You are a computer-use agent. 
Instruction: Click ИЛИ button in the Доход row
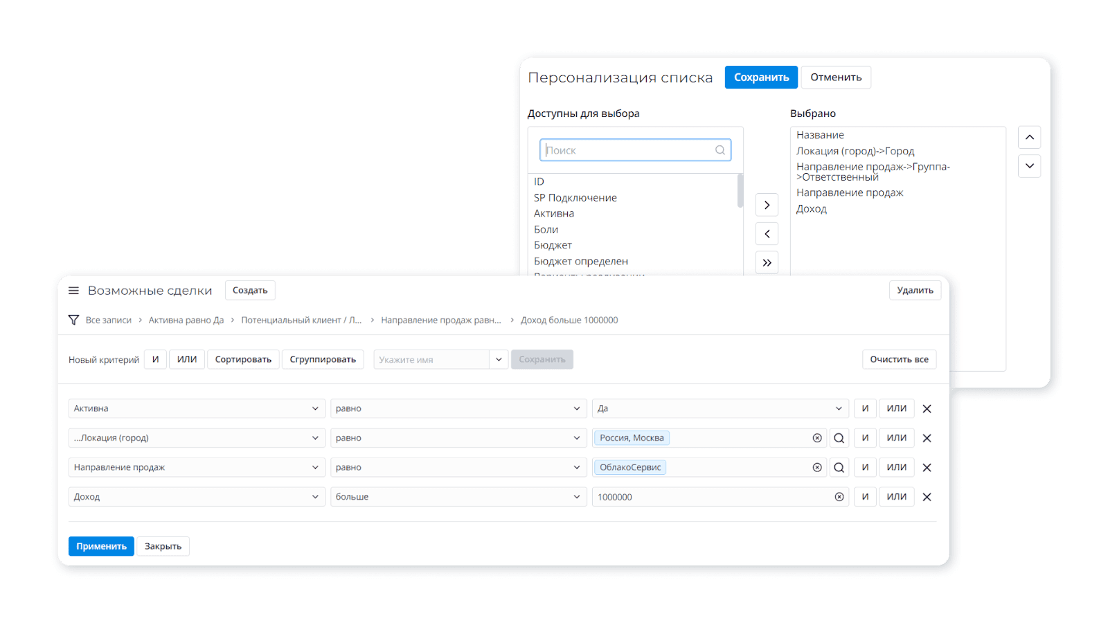click(x=897, y=497)
